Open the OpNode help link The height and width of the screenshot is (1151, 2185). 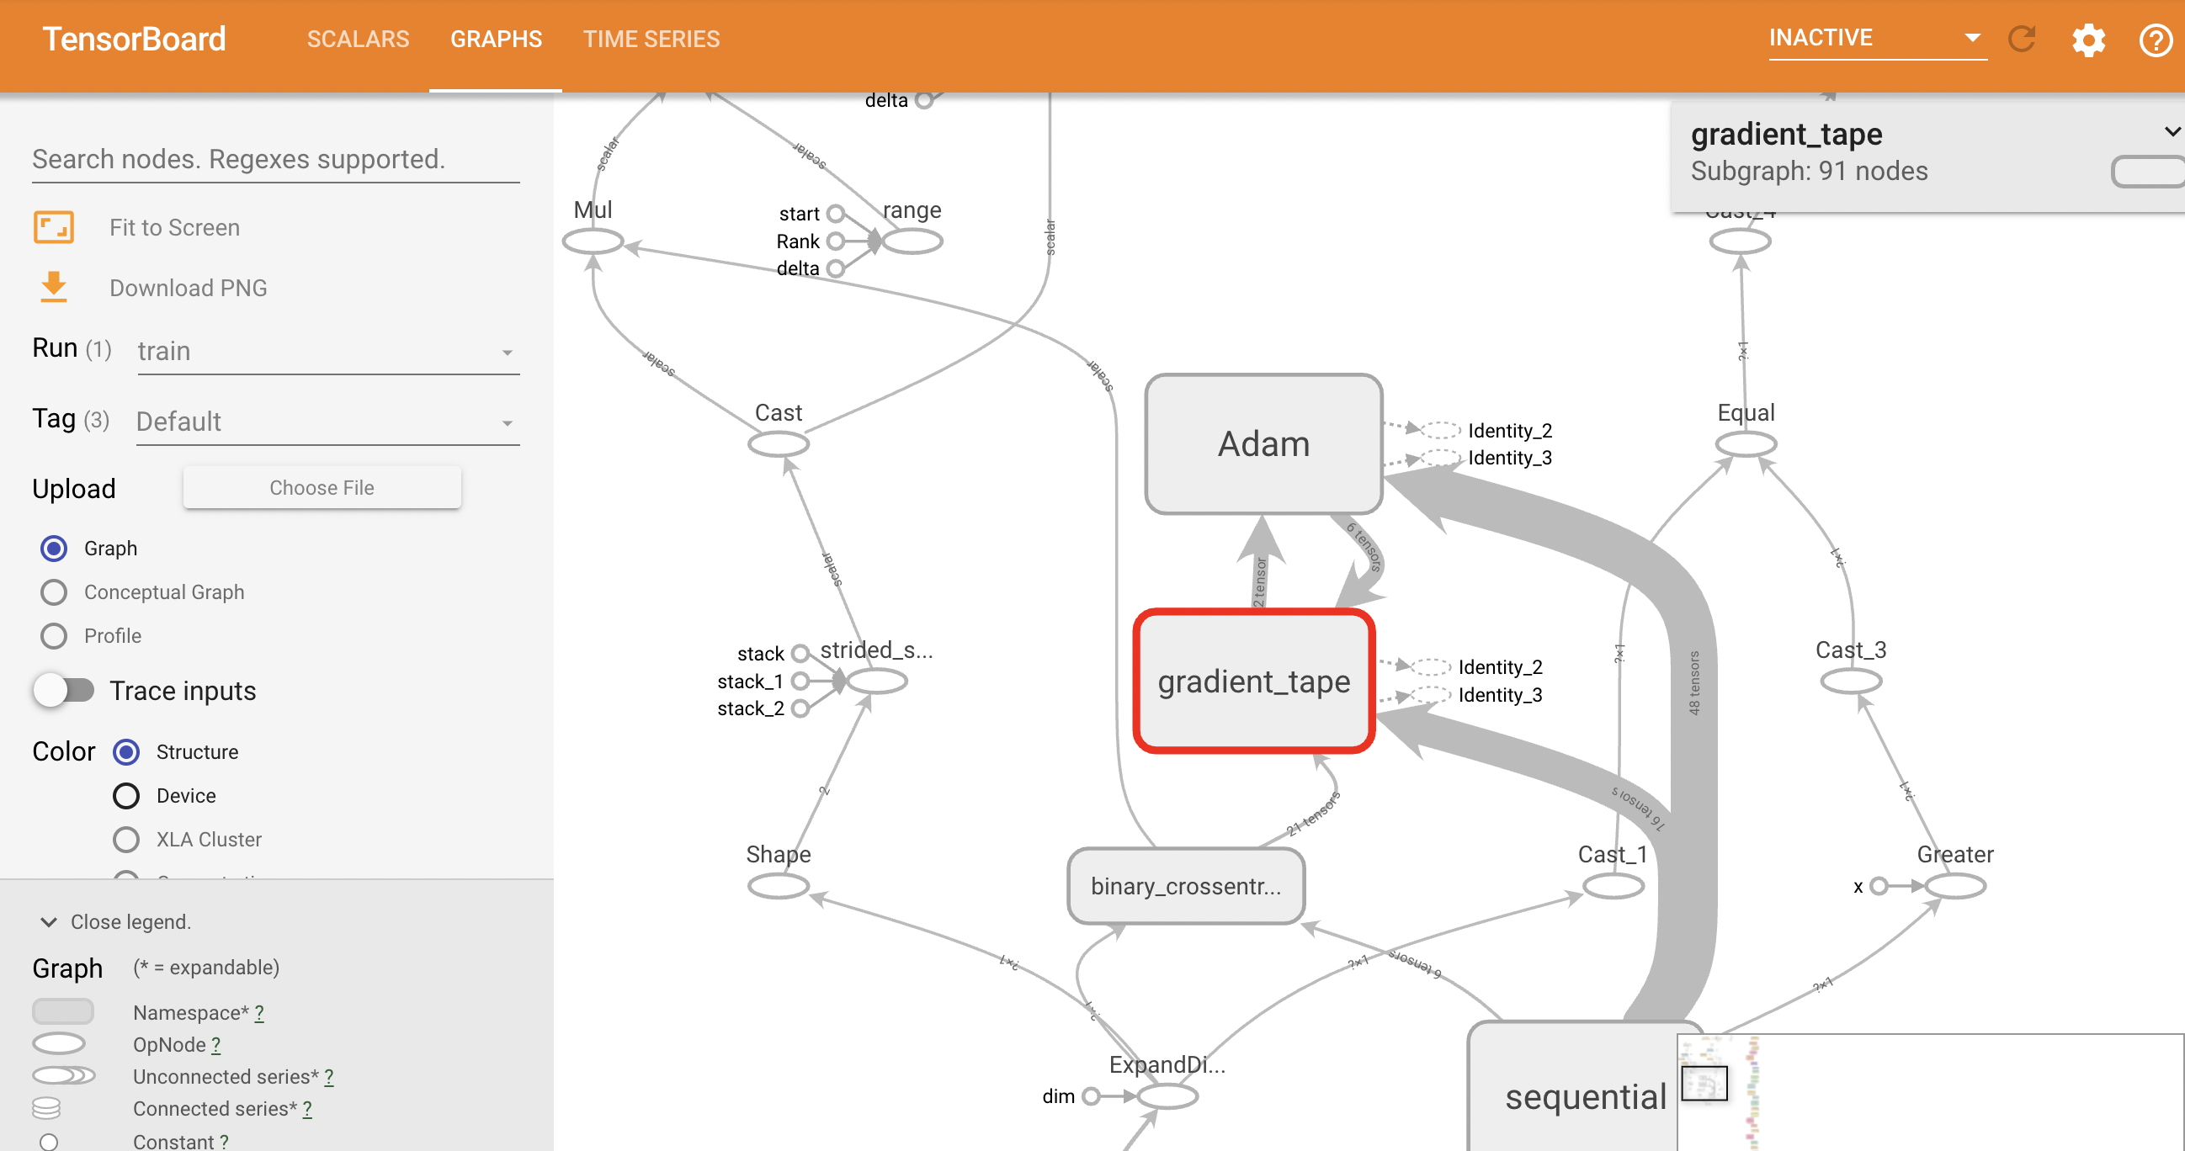tap(215, 1045)
